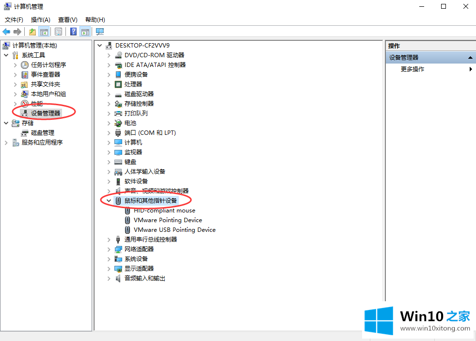Toggle the Show/Hide action pane button
Viewport: 476px width, 341px height.
(85, 32)
